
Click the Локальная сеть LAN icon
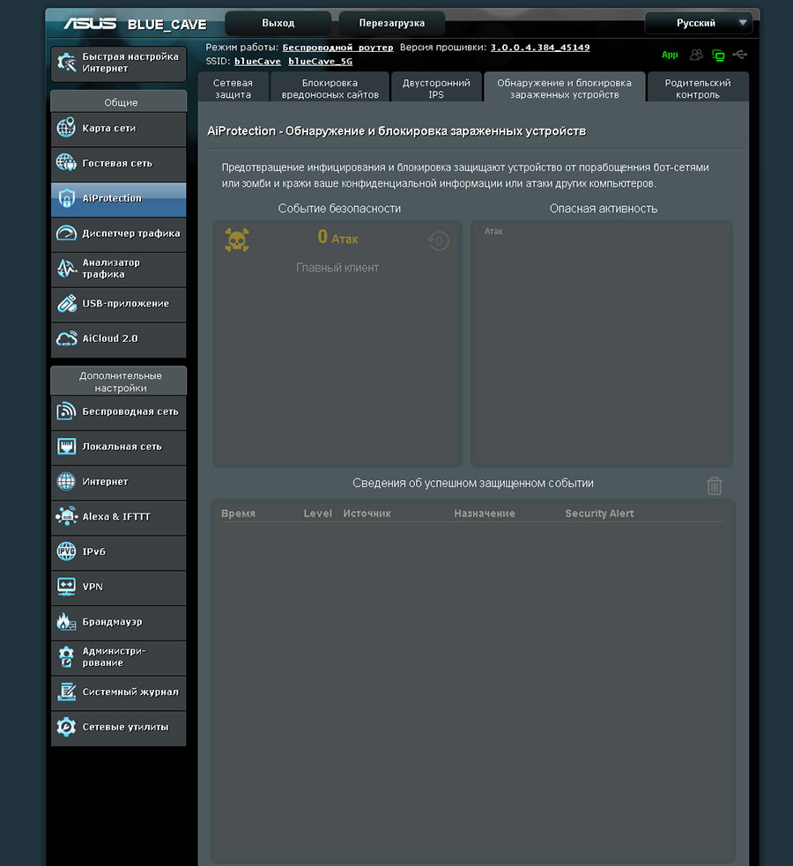click(66, 447)
